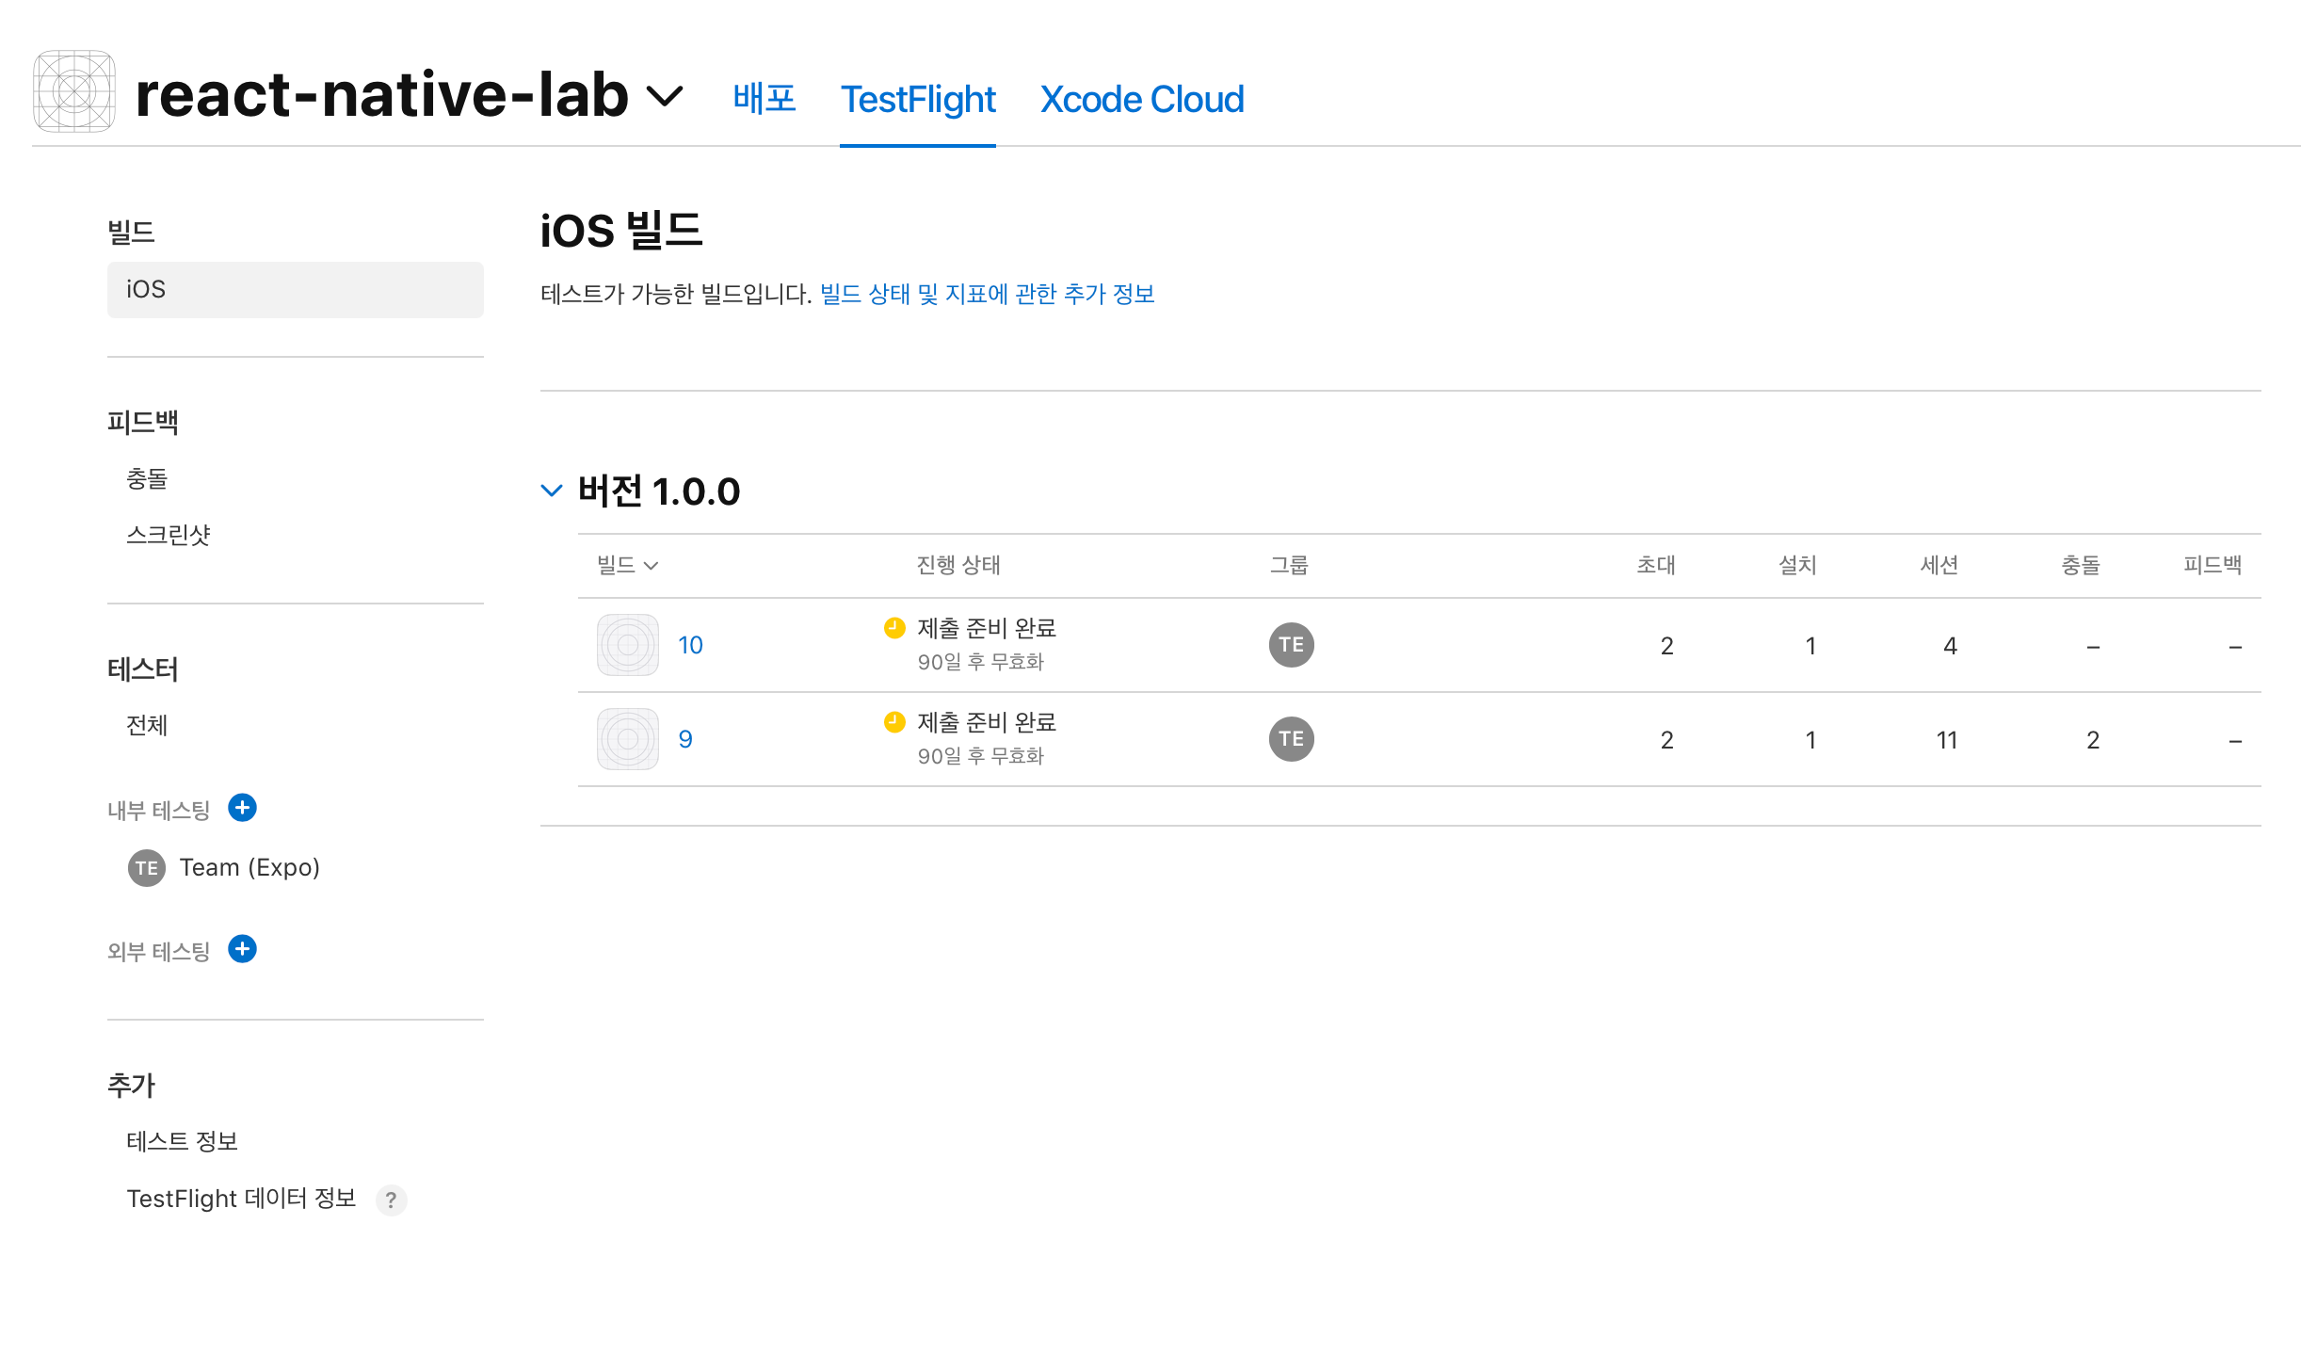The height and width of the screenshot is (1369, 2301).
Task: Select the TestFlight tab
Action: click(x=918, y=99)
